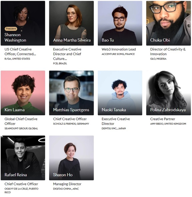This screenshot has height=197, width=192.
Task: Open Sharon Ho's portrait card
Action: pyautogui.click(x=71, y=158)
